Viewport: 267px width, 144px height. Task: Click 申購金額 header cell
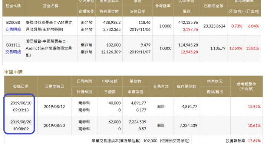[x=110, y=81]
